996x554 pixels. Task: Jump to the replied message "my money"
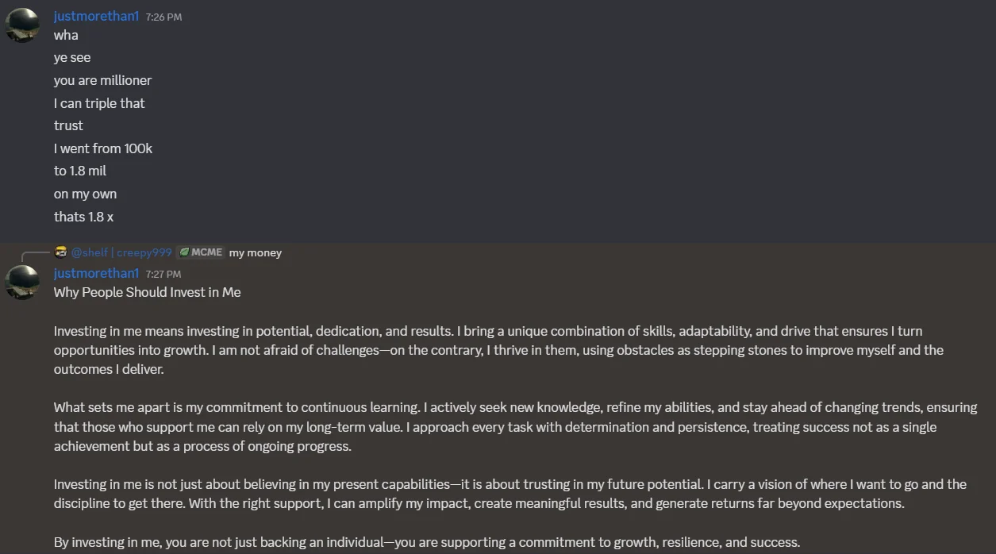point(256,252)
